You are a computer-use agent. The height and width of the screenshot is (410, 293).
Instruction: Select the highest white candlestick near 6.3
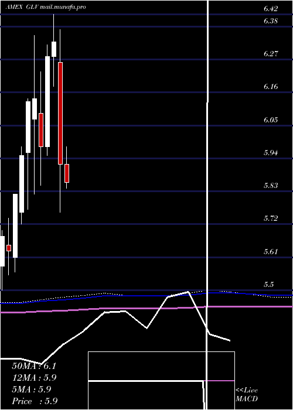[54, 49]
